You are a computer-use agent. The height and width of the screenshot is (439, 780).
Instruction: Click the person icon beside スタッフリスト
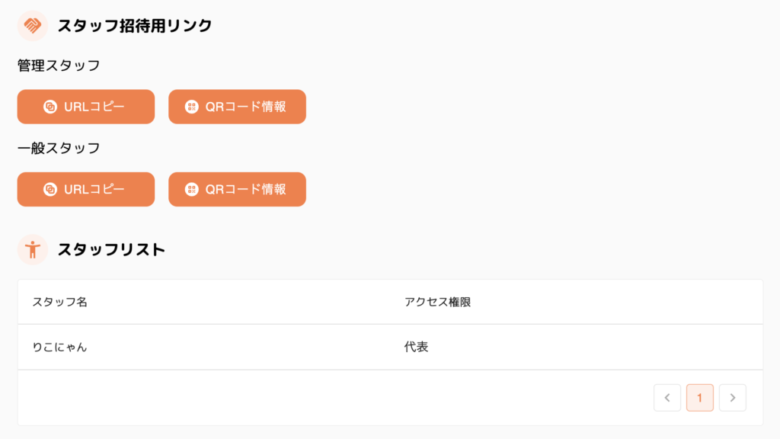tap(32, 249)
